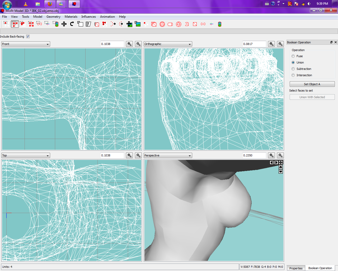The width and height of the screenshot is (338, 271).
Task: Switch to the Properties tab
Action: point(296,268)
